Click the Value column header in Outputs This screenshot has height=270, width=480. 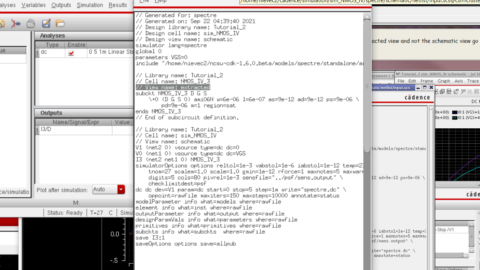122,122
